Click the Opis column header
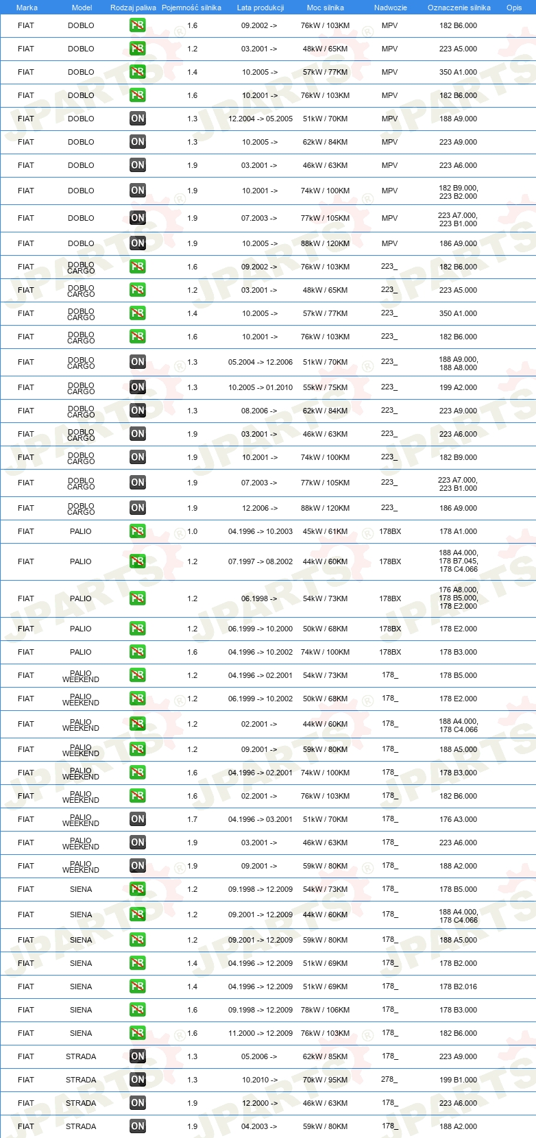The image size is (536, 1138). click(x=514, y=8)
